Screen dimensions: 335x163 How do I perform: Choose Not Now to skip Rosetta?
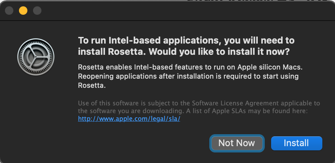tap(237, 143)
